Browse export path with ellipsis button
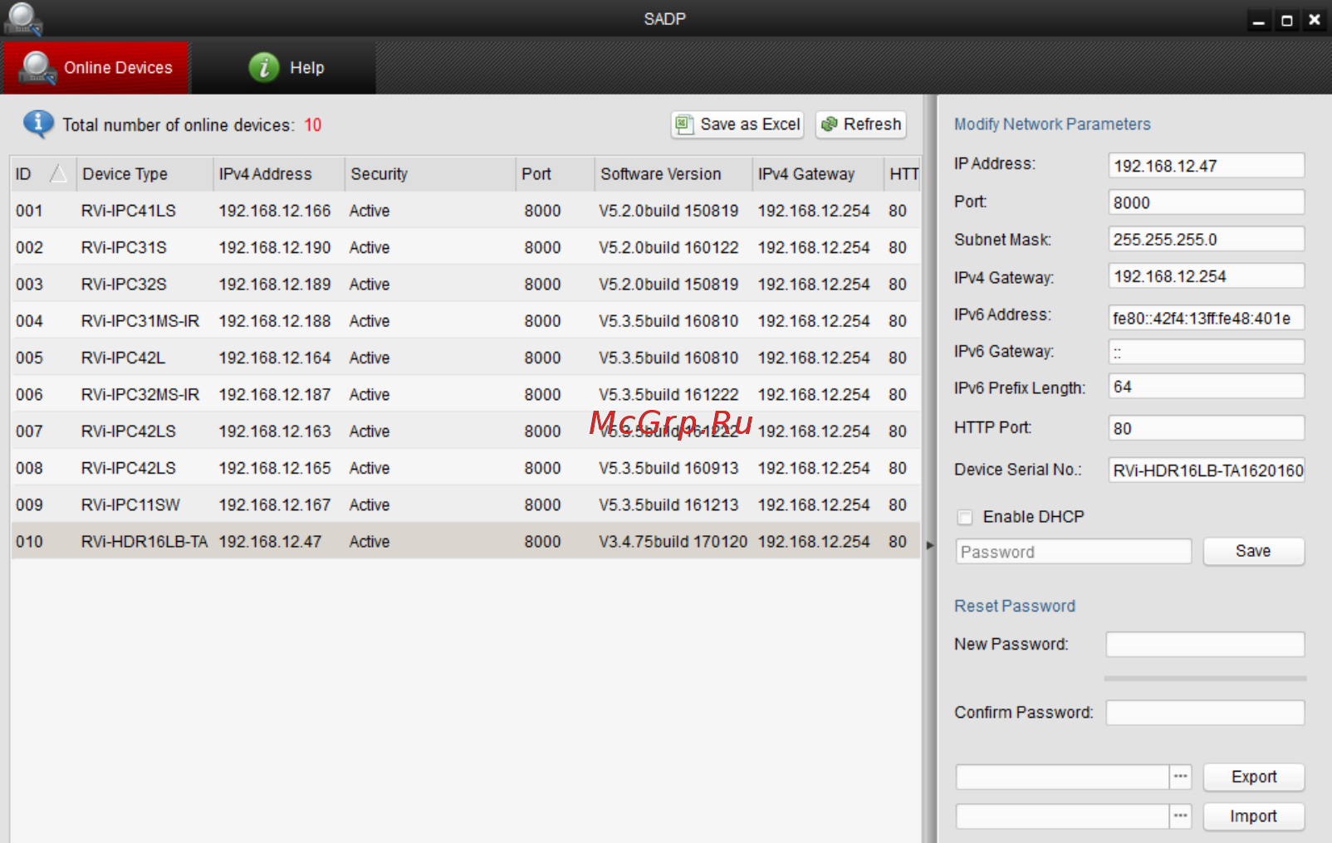 [1180, 777]
